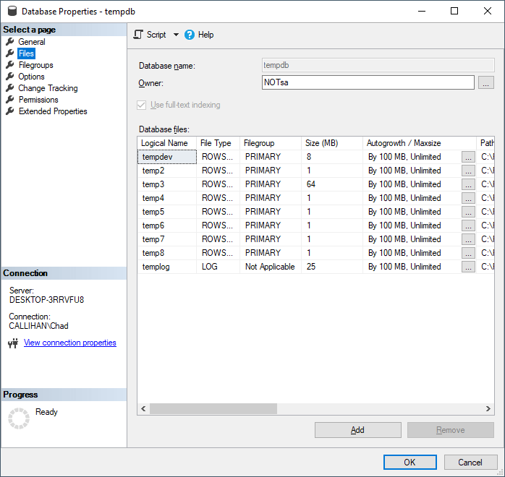Open View connection properties link
The image size is (505, 477).
coord(70,343)
